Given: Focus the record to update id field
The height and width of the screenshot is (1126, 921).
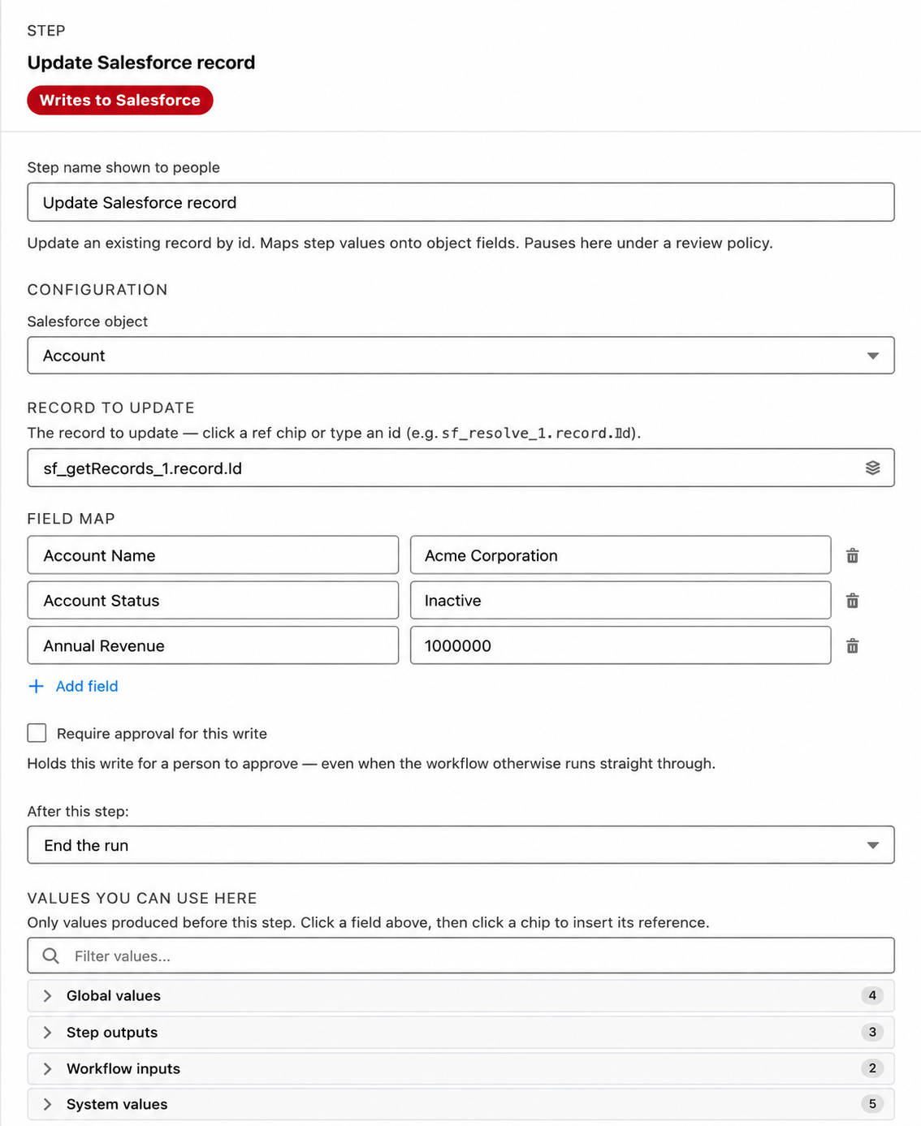Looking at the screenshot, I should point(460,468).
